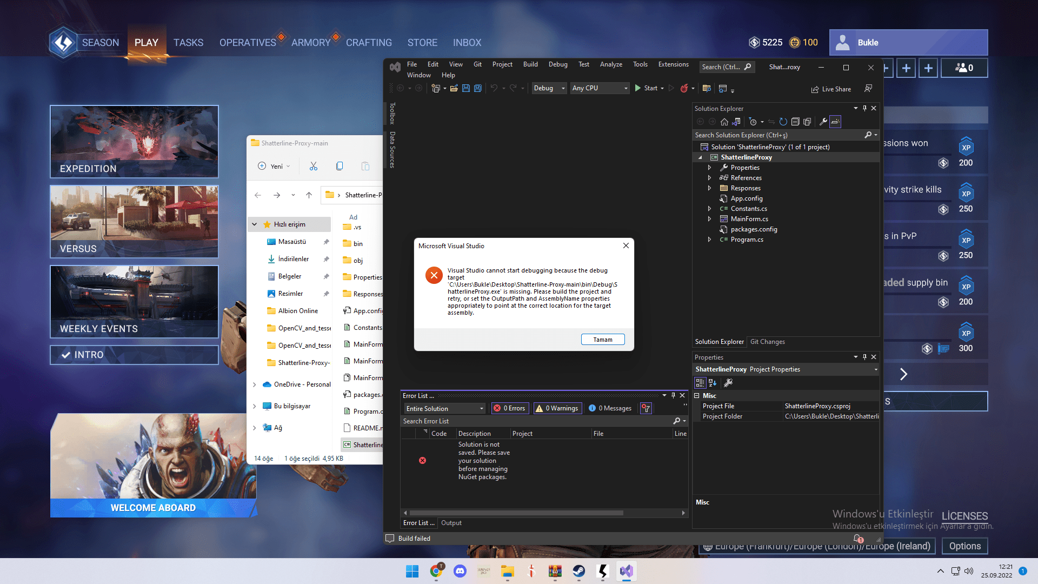Click the Up arrow in File Explorer
This screenshot has width=1038, height=584.
pyautogui.click(x=309, y=195)
